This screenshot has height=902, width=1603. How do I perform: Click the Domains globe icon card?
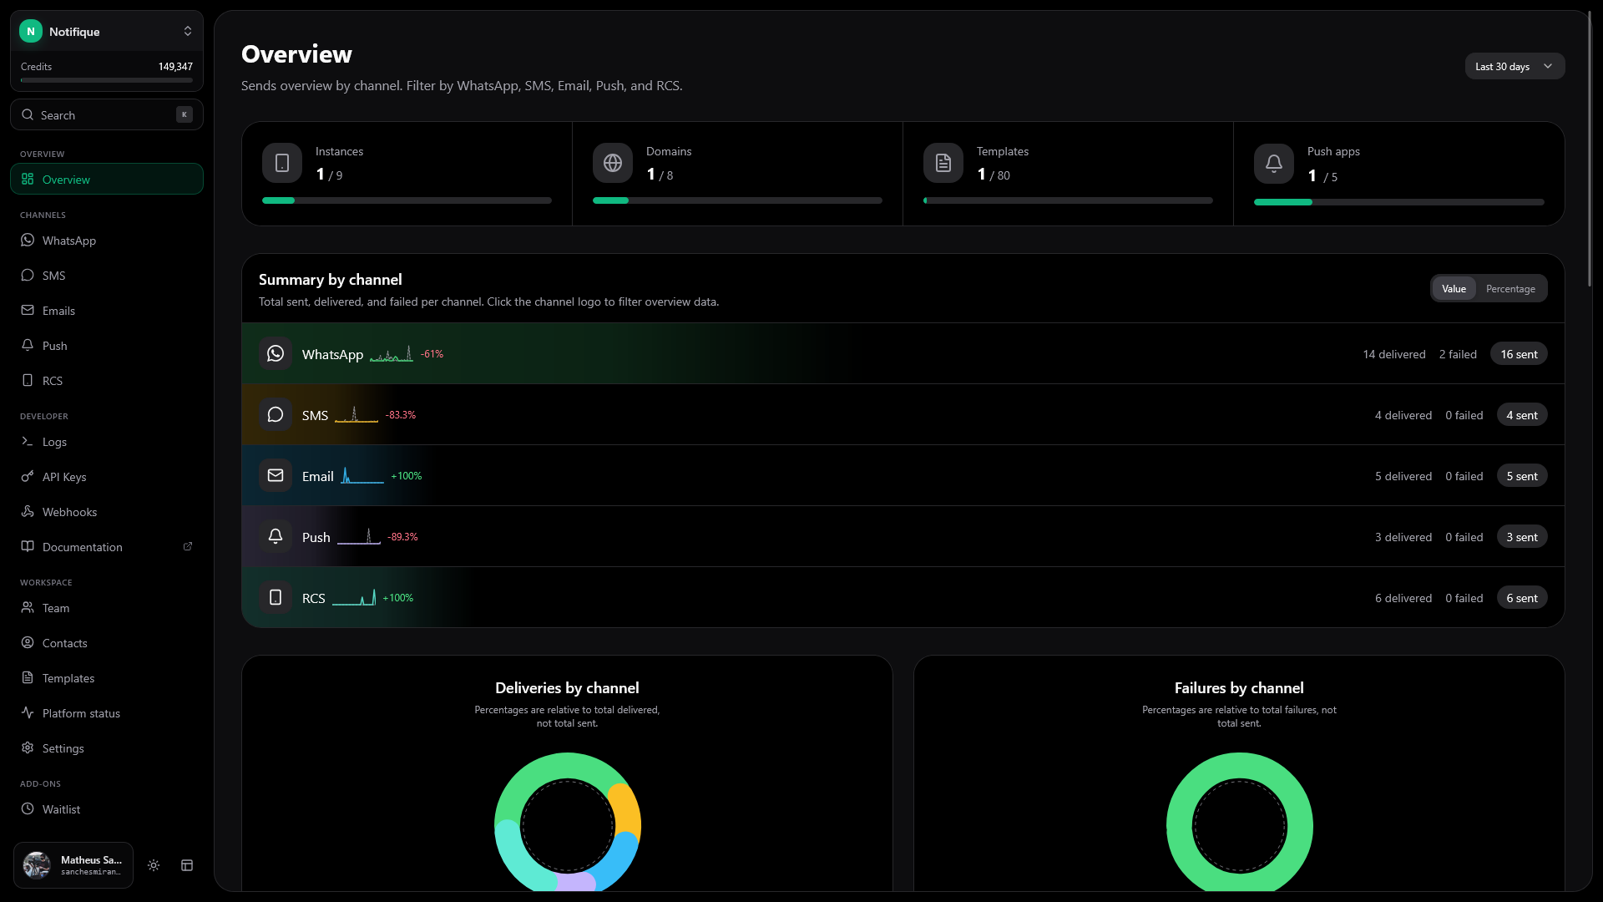(613, 163)
